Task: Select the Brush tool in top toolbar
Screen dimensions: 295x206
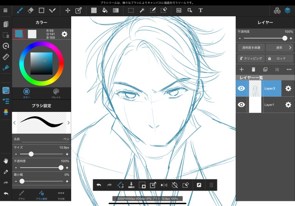Action: pos(20,10)
